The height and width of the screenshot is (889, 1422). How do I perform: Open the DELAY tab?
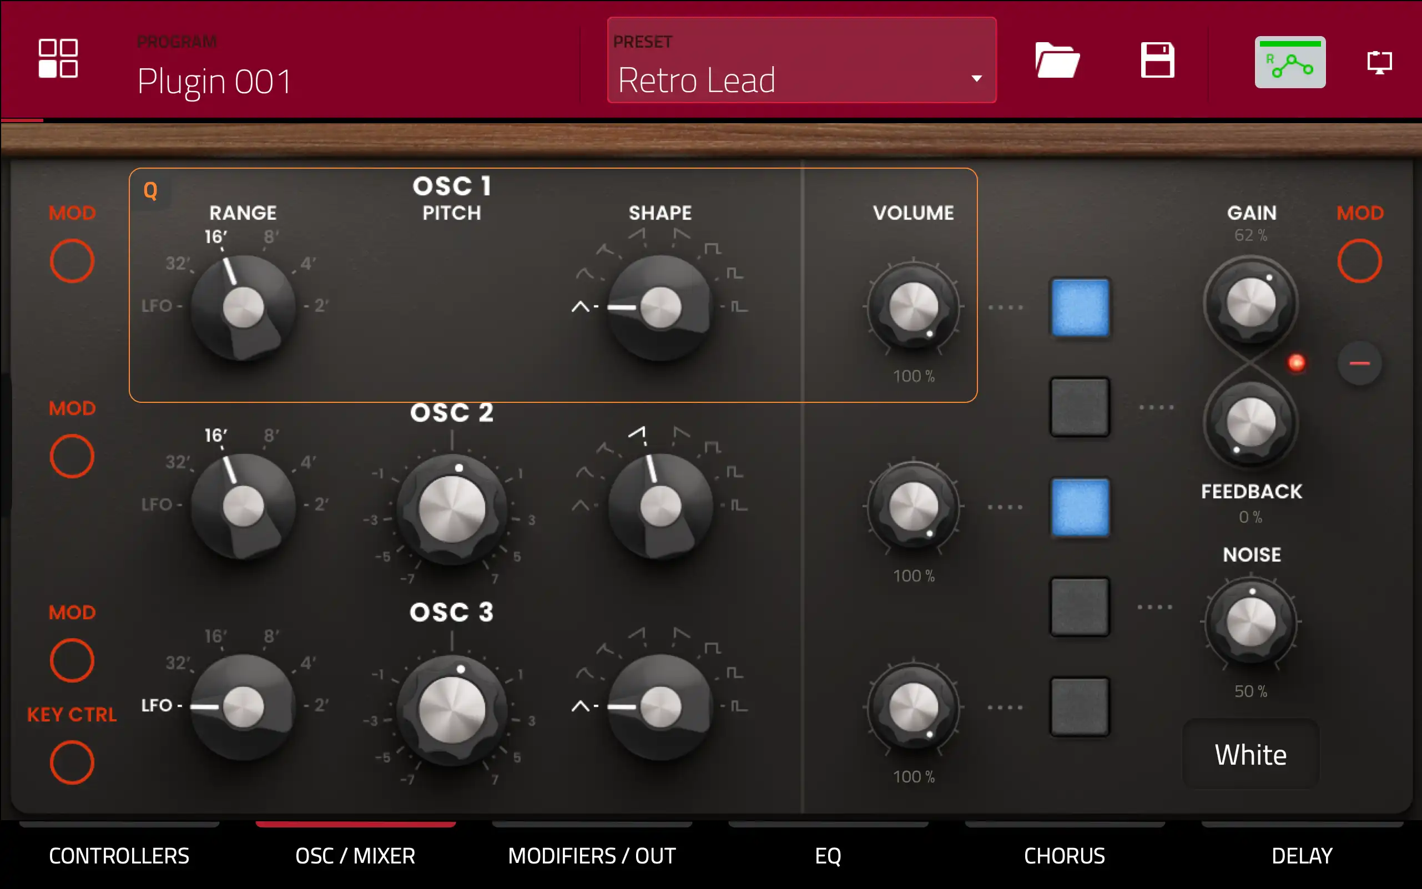click(x=1302, y=856)
